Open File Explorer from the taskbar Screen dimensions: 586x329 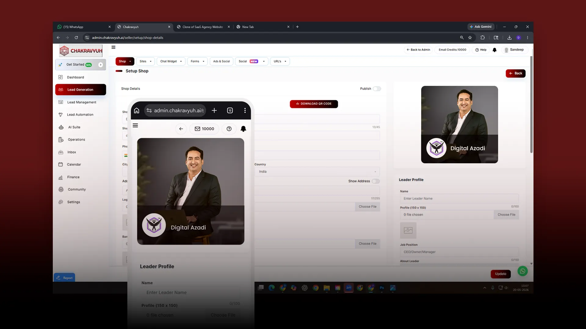[327, 288]
